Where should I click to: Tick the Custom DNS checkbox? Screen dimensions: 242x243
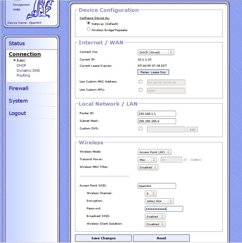[x=141, y=129]
